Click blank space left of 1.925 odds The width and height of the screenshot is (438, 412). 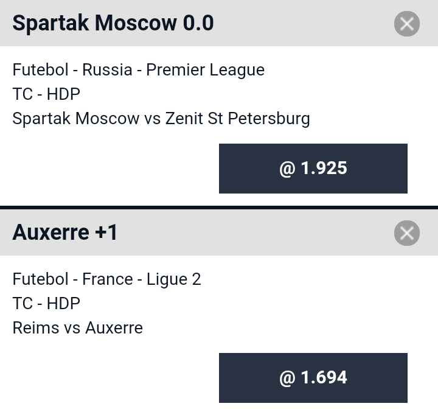pyautogui.click(x=109, y=169)
